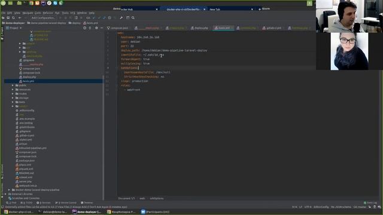This screenshot has width=383, height=215.
Task: Select README.md in the project tree
Action: point(26,173)
